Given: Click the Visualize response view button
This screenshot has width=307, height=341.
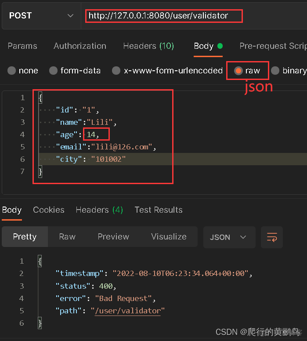Looking at the screenshot, I should click(169, 237).
